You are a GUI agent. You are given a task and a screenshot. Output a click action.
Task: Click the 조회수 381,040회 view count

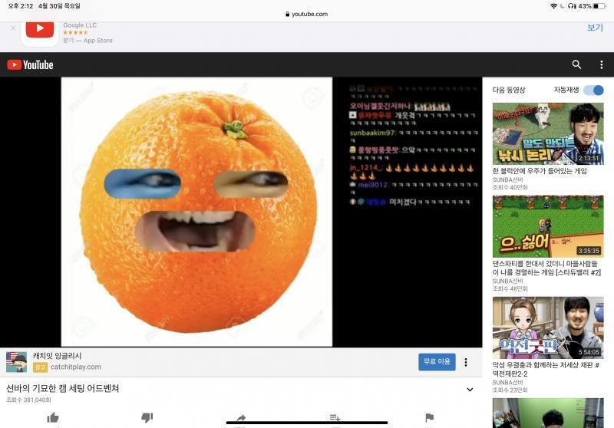28,400
